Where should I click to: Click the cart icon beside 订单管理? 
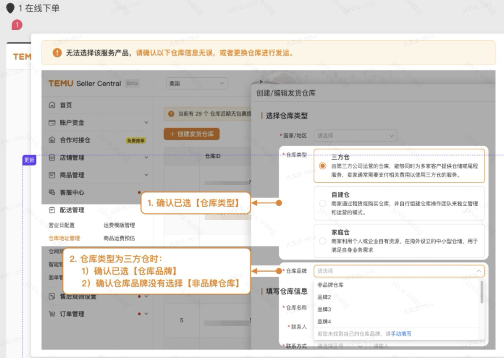pos(52,314)
